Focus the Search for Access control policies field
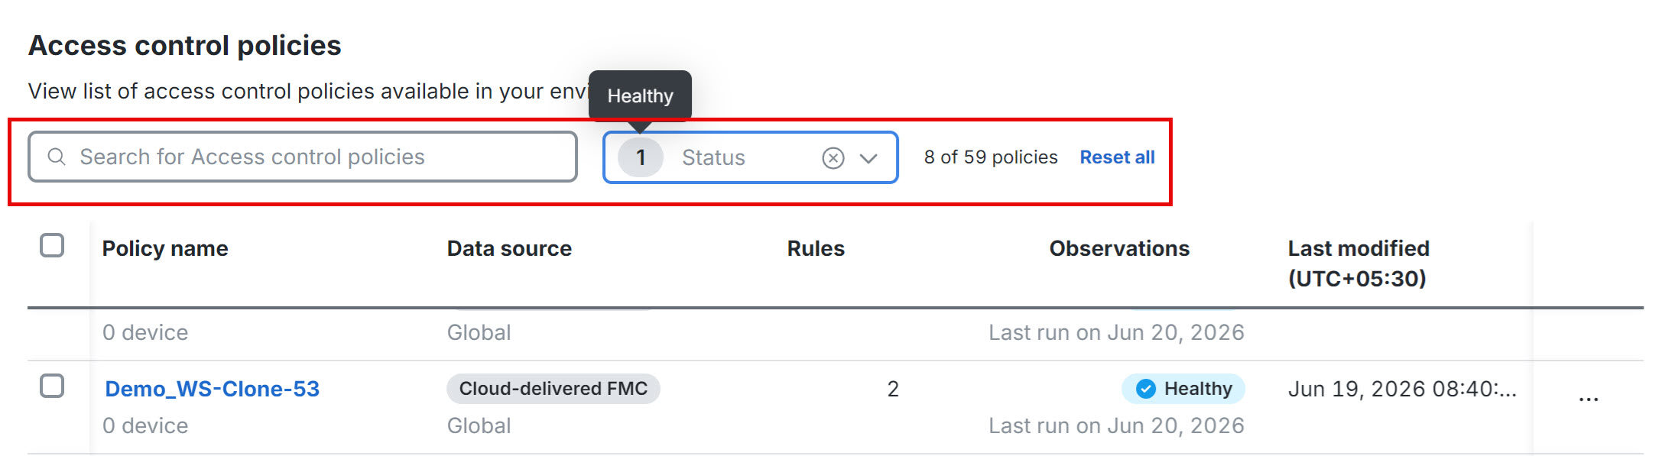This screenshot has width=1665, height=456. click(303, 157)
